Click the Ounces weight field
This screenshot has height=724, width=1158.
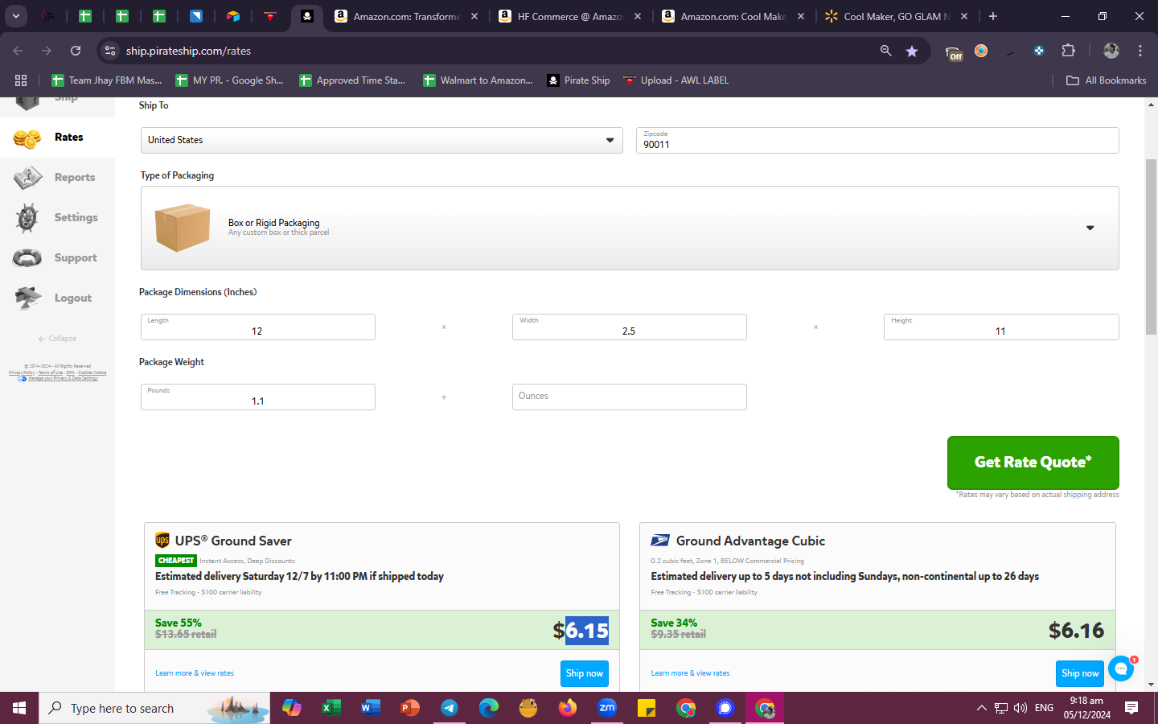(x=629, y=397)
